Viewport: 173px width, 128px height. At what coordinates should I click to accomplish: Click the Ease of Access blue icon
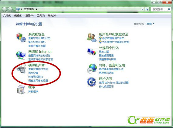point(92,82)
